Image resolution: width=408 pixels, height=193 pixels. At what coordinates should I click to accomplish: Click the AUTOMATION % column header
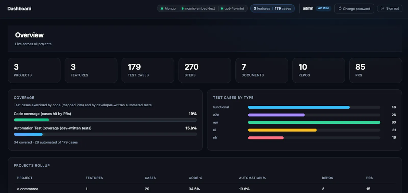coord(252,178)
